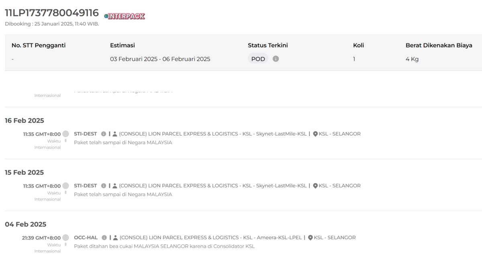Open info icon next to 16 Feb STI-DEST
Screen dimensions: 482x260
pos(104,134)
